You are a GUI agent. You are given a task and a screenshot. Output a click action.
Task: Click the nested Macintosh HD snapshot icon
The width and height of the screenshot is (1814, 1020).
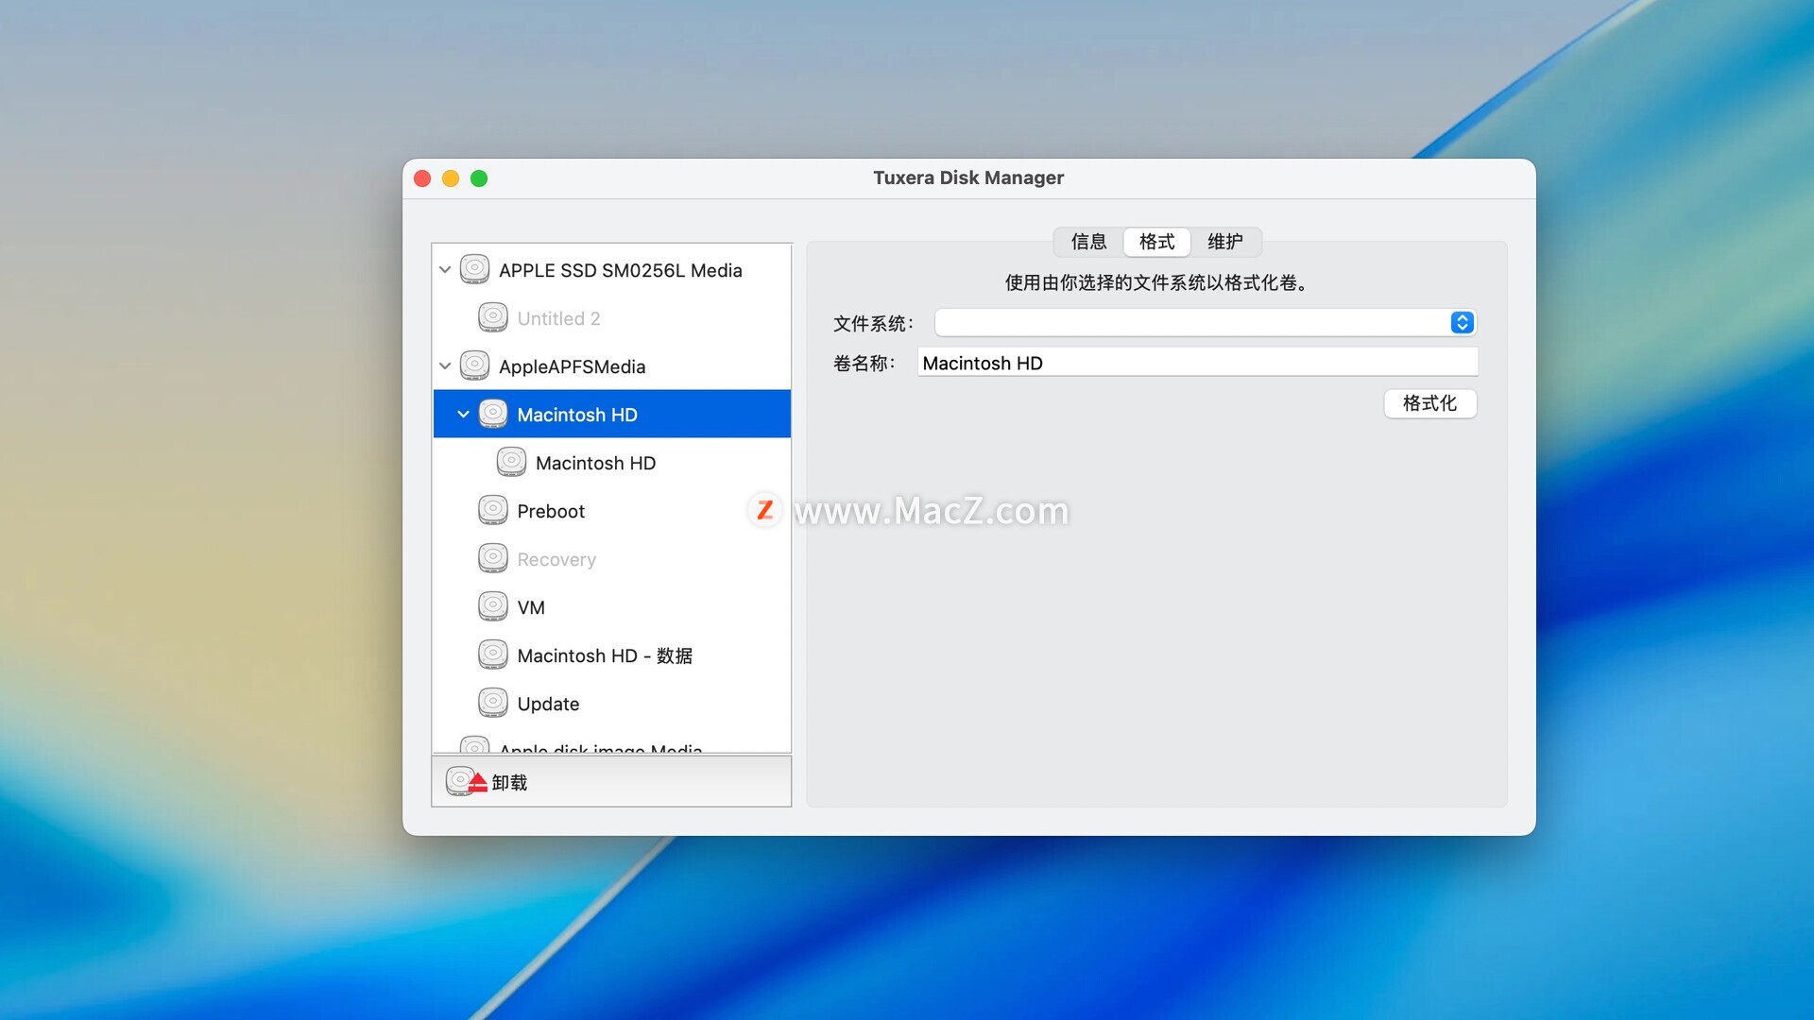[x=511, y=462]
